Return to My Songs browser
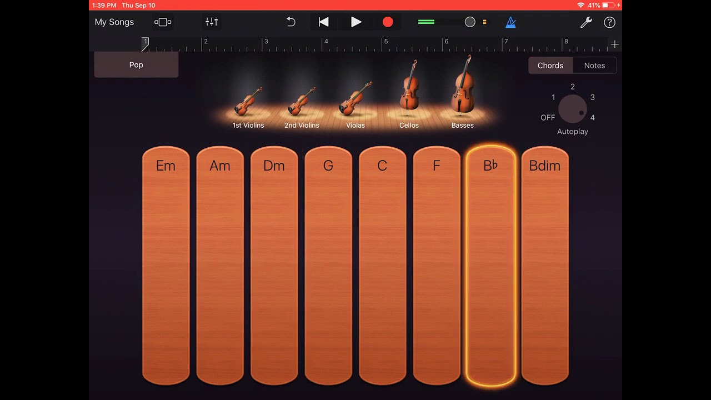Viewport: 711px width, 400px height. click(114, 22)
